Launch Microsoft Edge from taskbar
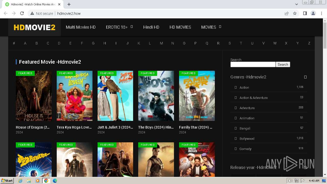 tap(55, 181)
